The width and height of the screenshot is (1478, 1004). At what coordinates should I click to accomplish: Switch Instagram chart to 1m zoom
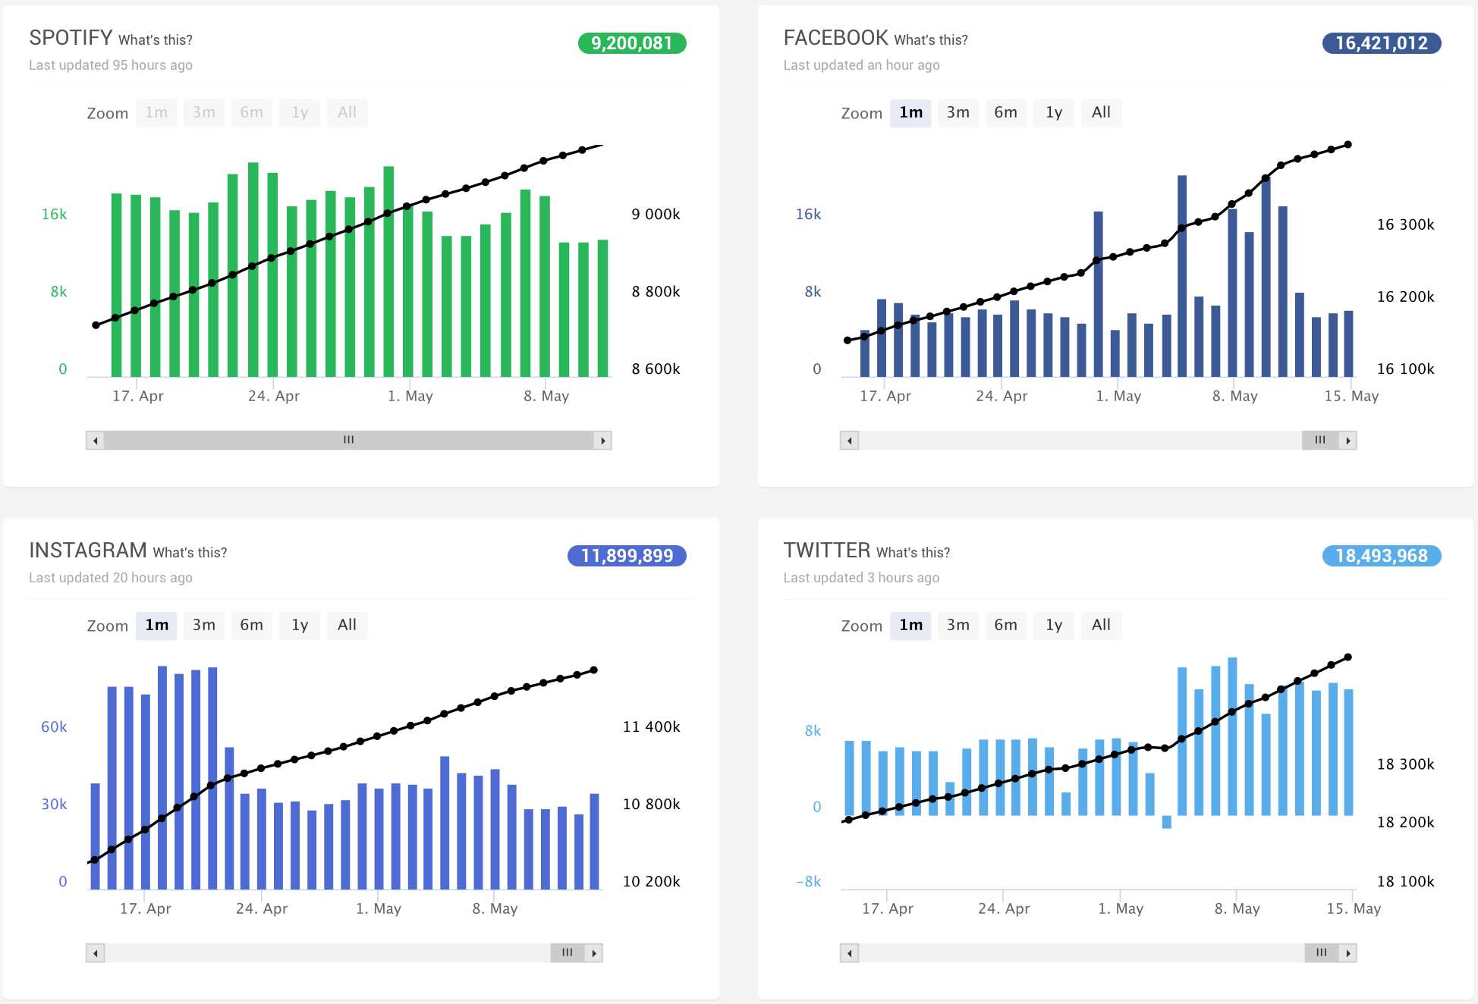(156, 626)
